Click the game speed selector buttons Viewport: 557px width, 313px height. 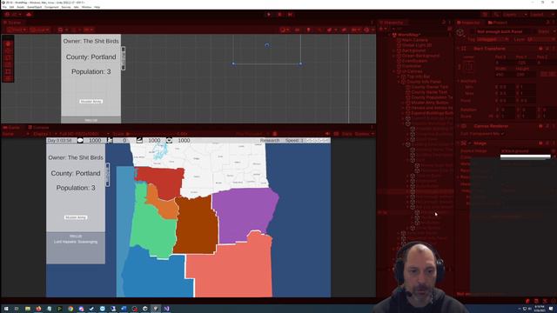318,141
